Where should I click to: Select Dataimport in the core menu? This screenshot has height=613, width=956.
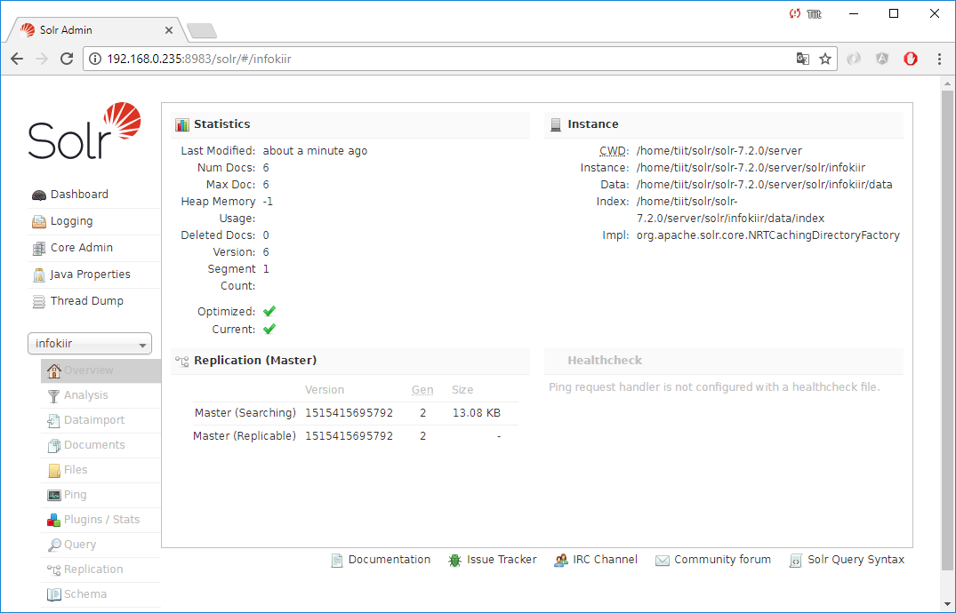pos(93,420)
